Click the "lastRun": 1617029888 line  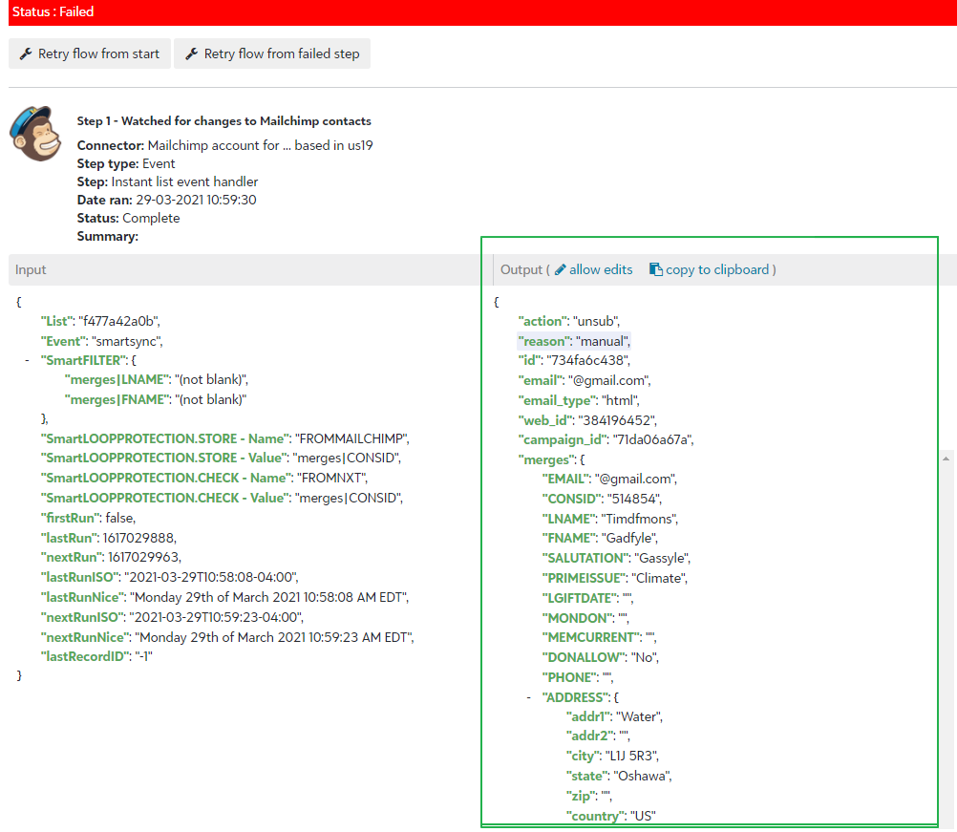(x=109, y=538)
